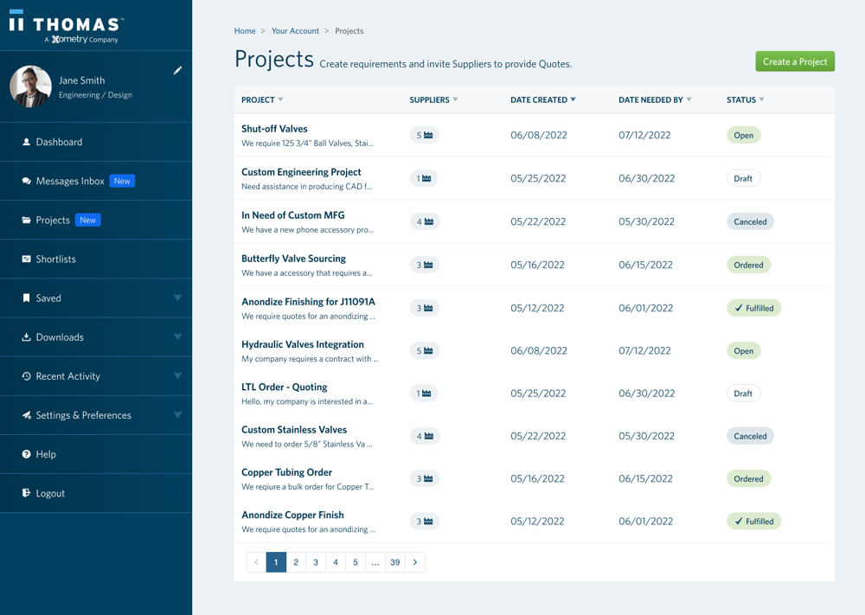Click the Shortlists icon in sidebar
The image size is (865, 615).
26,259
